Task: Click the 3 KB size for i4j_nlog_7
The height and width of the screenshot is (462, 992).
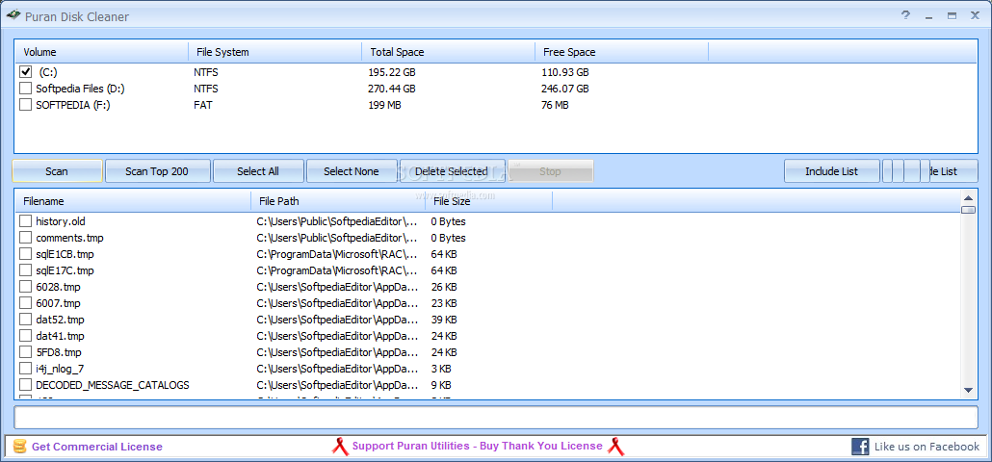Action: 441,369
